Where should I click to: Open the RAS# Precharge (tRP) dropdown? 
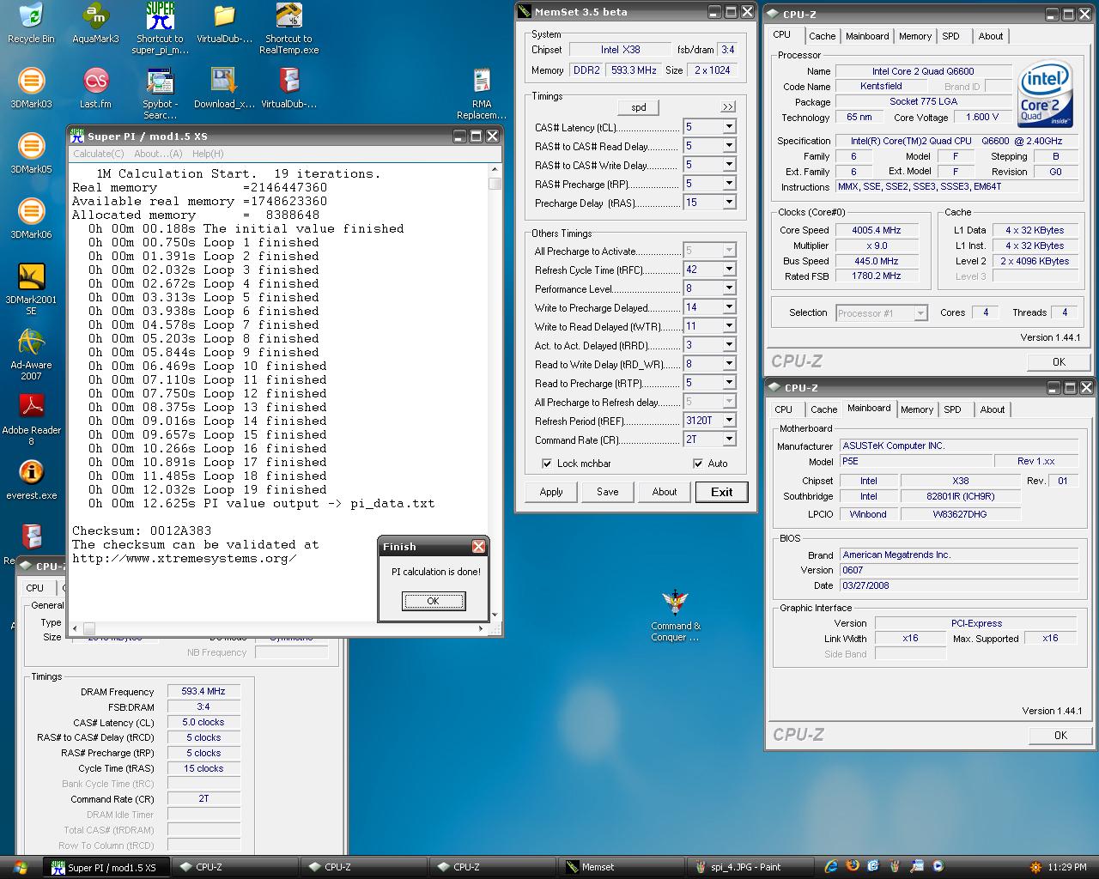[729, 184]
